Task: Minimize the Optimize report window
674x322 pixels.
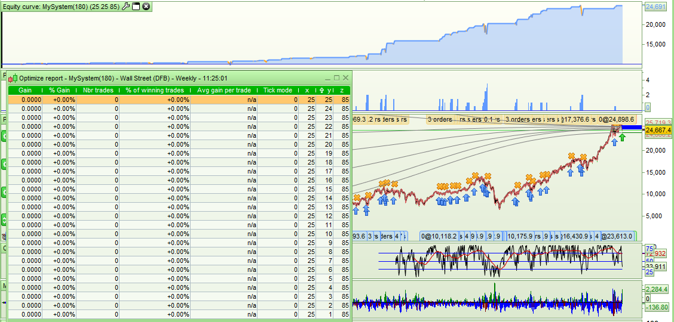Action: click(327, 78)
